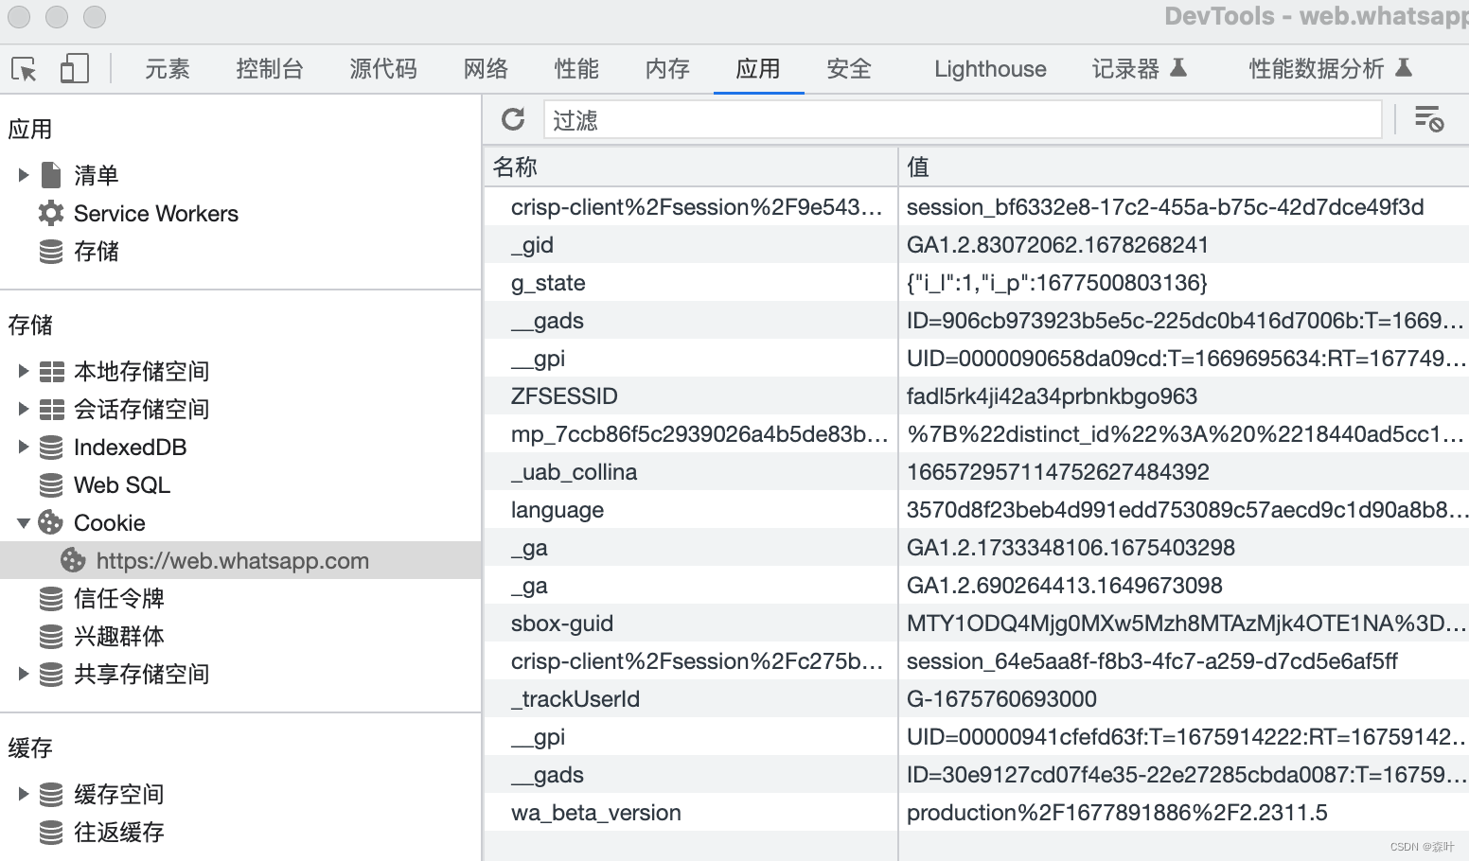
Task: Click the database icon next to 存储
Action: (x=51, y=251)
